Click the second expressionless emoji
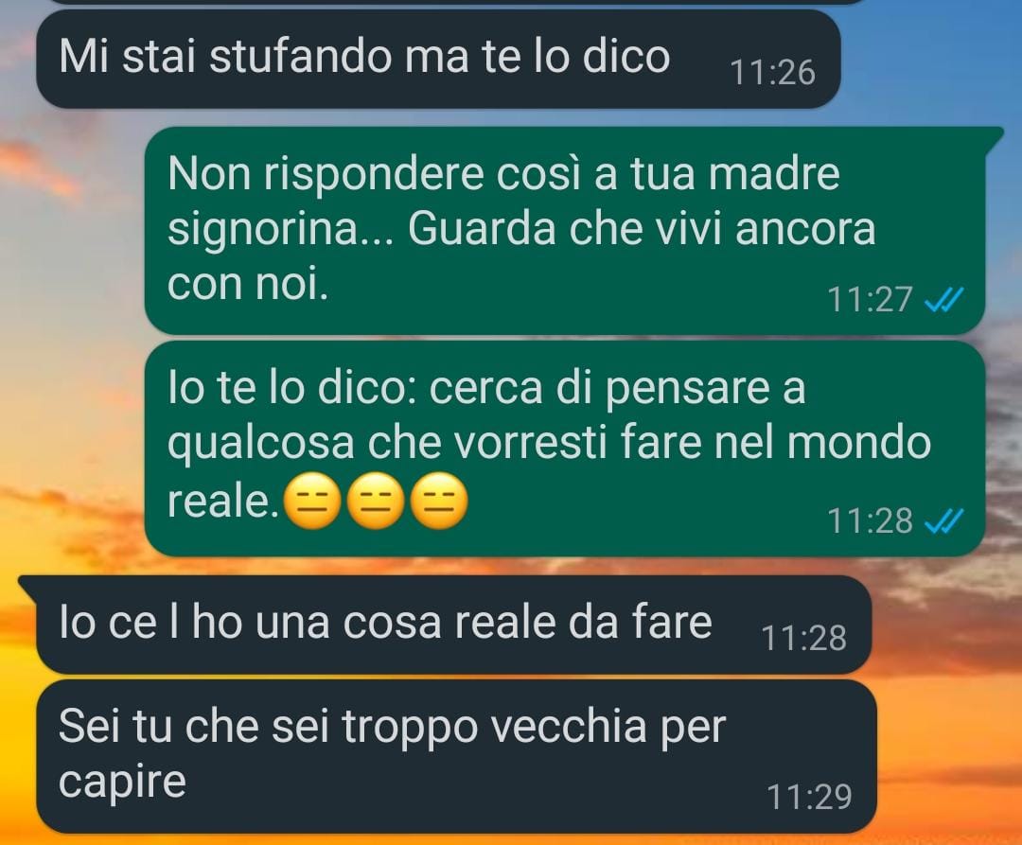Image resolution: width=1022 pixels, height=845 pixels. click(x=376, y=502)
